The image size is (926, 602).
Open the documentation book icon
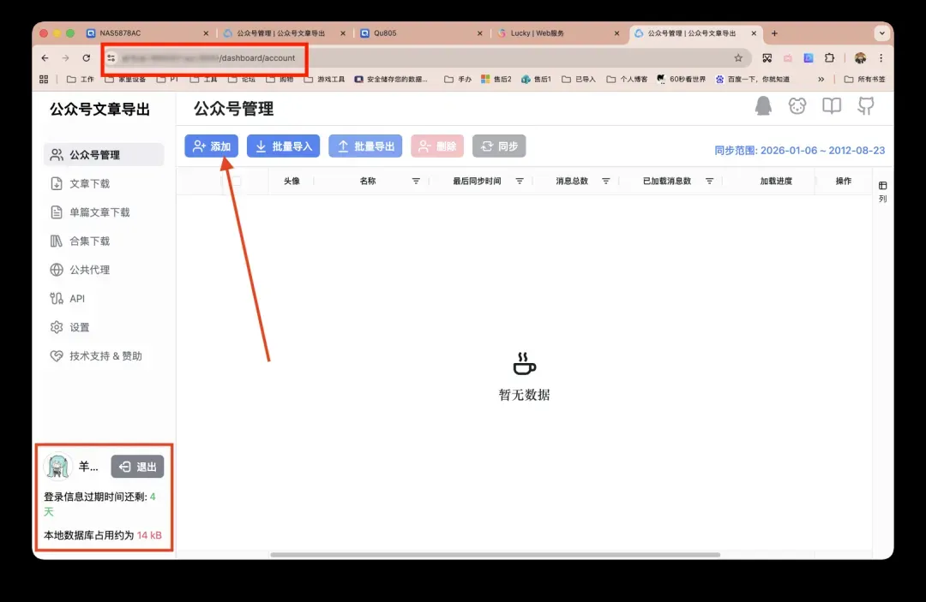coord(832,106)
